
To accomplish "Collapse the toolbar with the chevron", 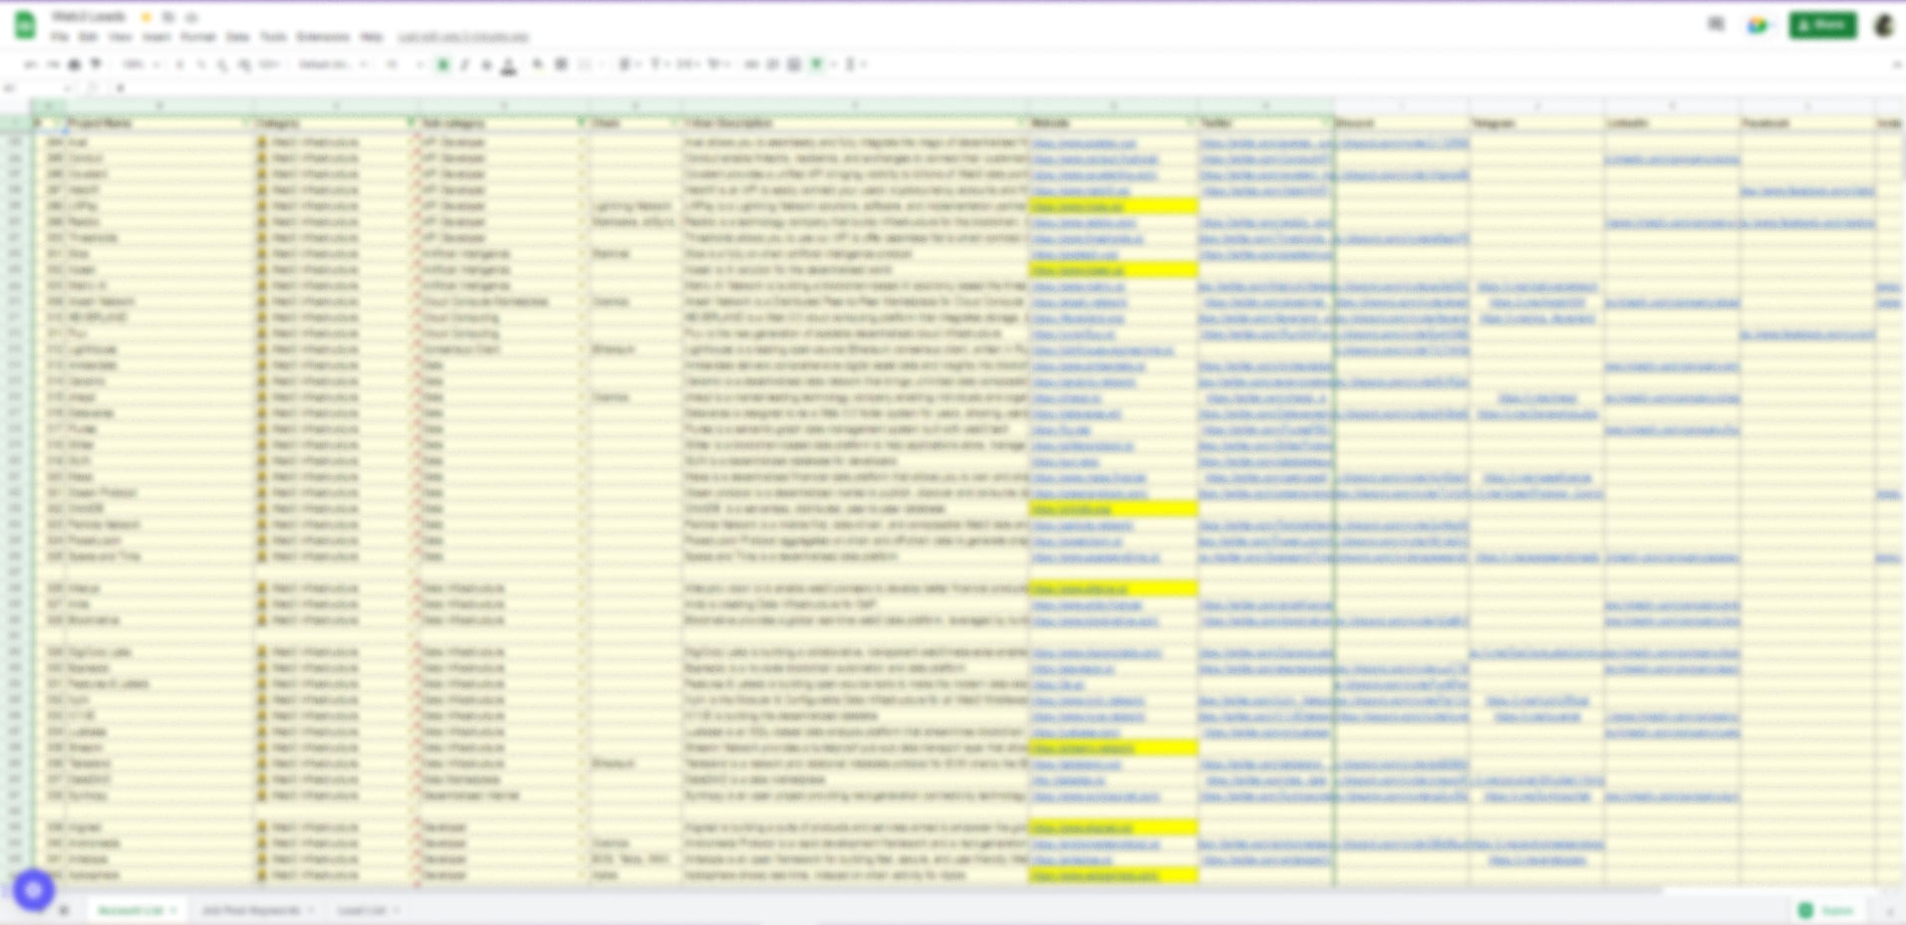I will 1895,65.
